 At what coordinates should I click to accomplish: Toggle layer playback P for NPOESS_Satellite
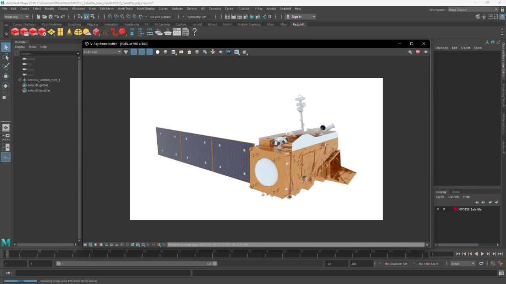pyautogui.click(x=444, y=209)
